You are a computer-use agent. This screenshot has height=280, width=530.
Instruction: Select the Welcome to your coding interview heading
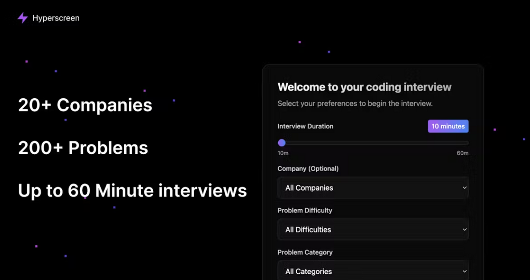coord(364,87)
